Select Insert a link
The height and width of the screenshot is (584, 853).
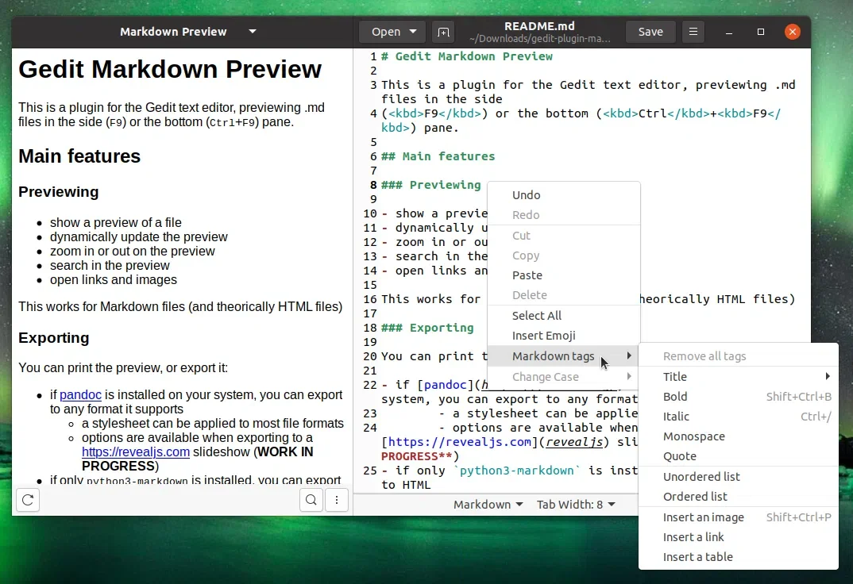point(738,537)
